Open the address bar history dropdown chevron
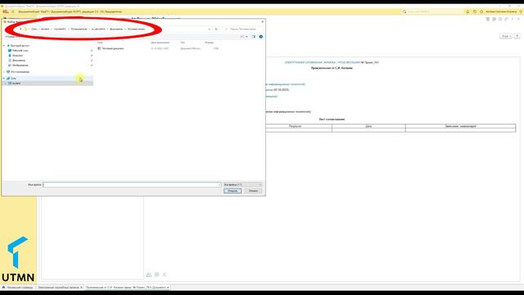524x295 pixels. (x=210, y=29)
